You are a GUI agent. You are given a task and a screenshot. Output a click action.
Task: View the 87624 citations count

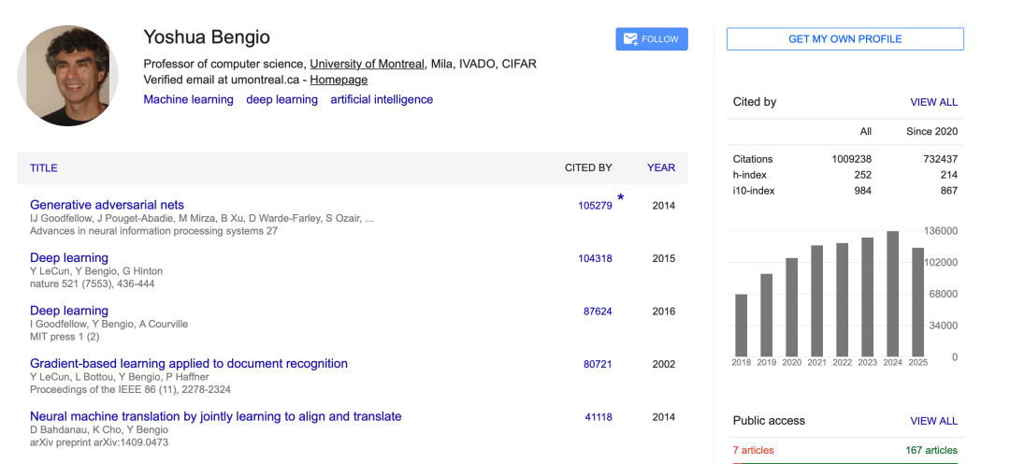click(598, 312)
